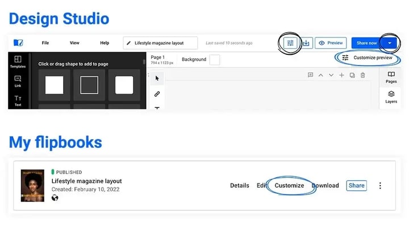Click the PUBLISHED status label
The image size is (409, 226).
point(69,172)
